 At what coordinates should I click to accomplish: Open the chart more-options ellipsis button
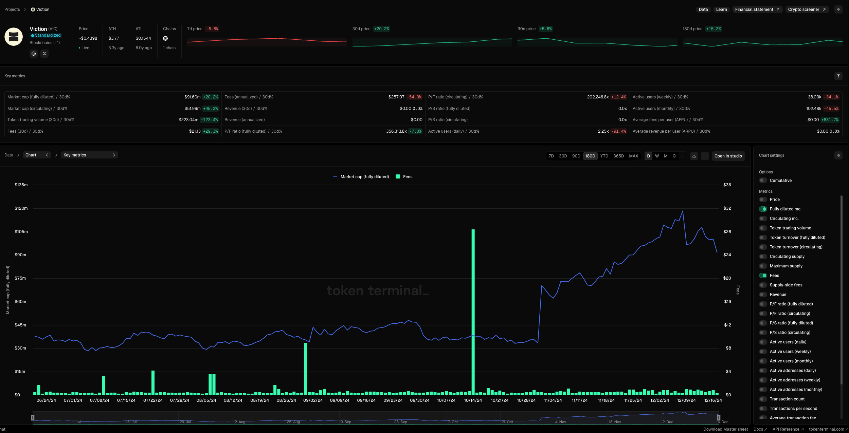pyautogui.click(x=705, y=156)
